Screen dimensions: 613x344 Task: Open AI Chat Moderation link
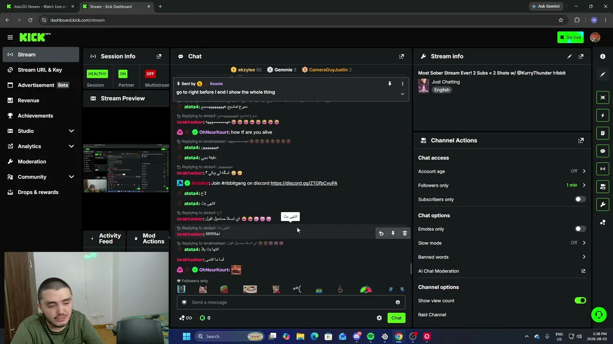pos(502,271)
